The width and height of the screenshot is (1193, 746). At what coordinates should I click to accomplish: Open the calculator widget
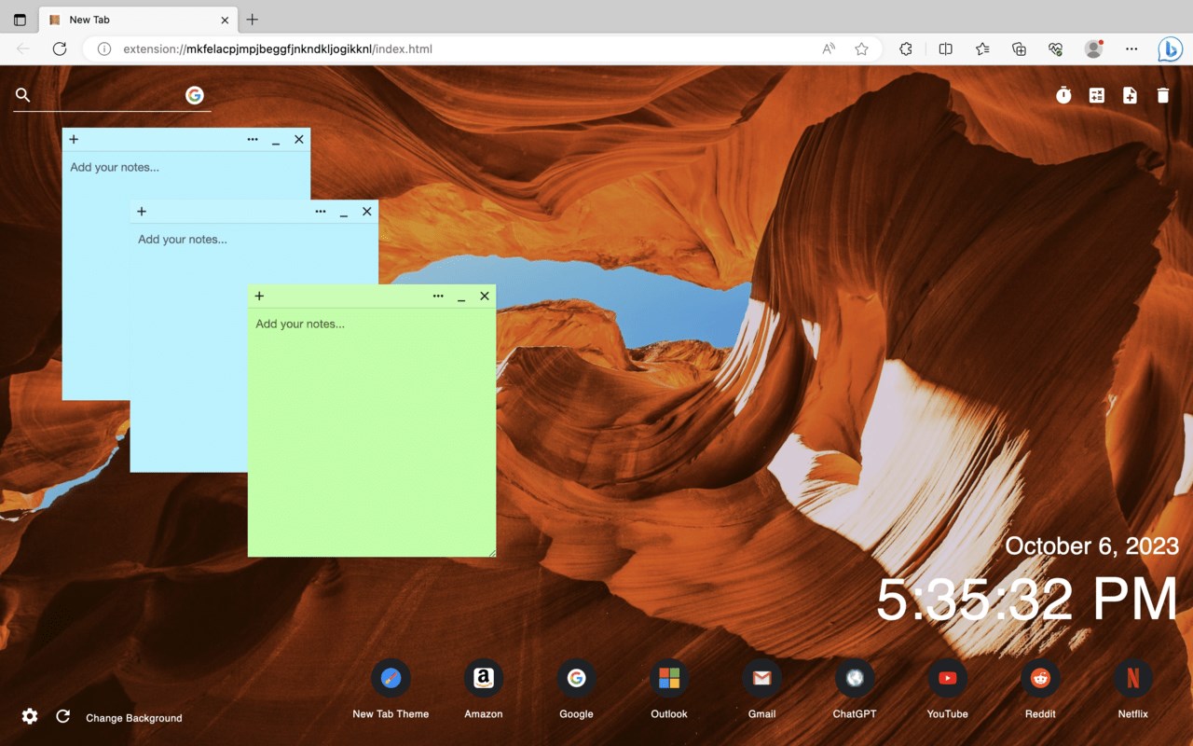(1097, 95)
